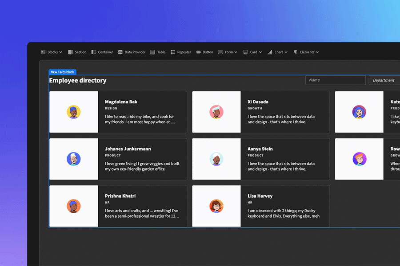Select the New Cards block tab
This screenshot has width=400, height=266.
click(x=62, y=72)
